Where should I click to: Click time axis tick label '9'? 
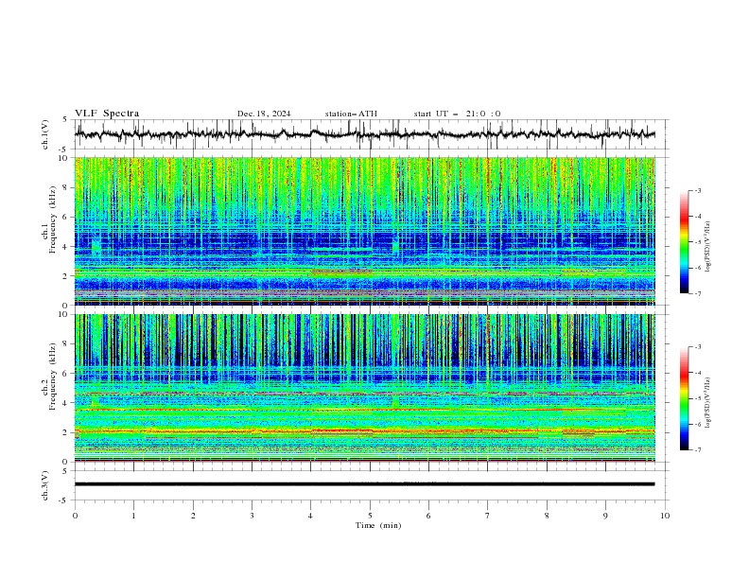coord(605,516)
